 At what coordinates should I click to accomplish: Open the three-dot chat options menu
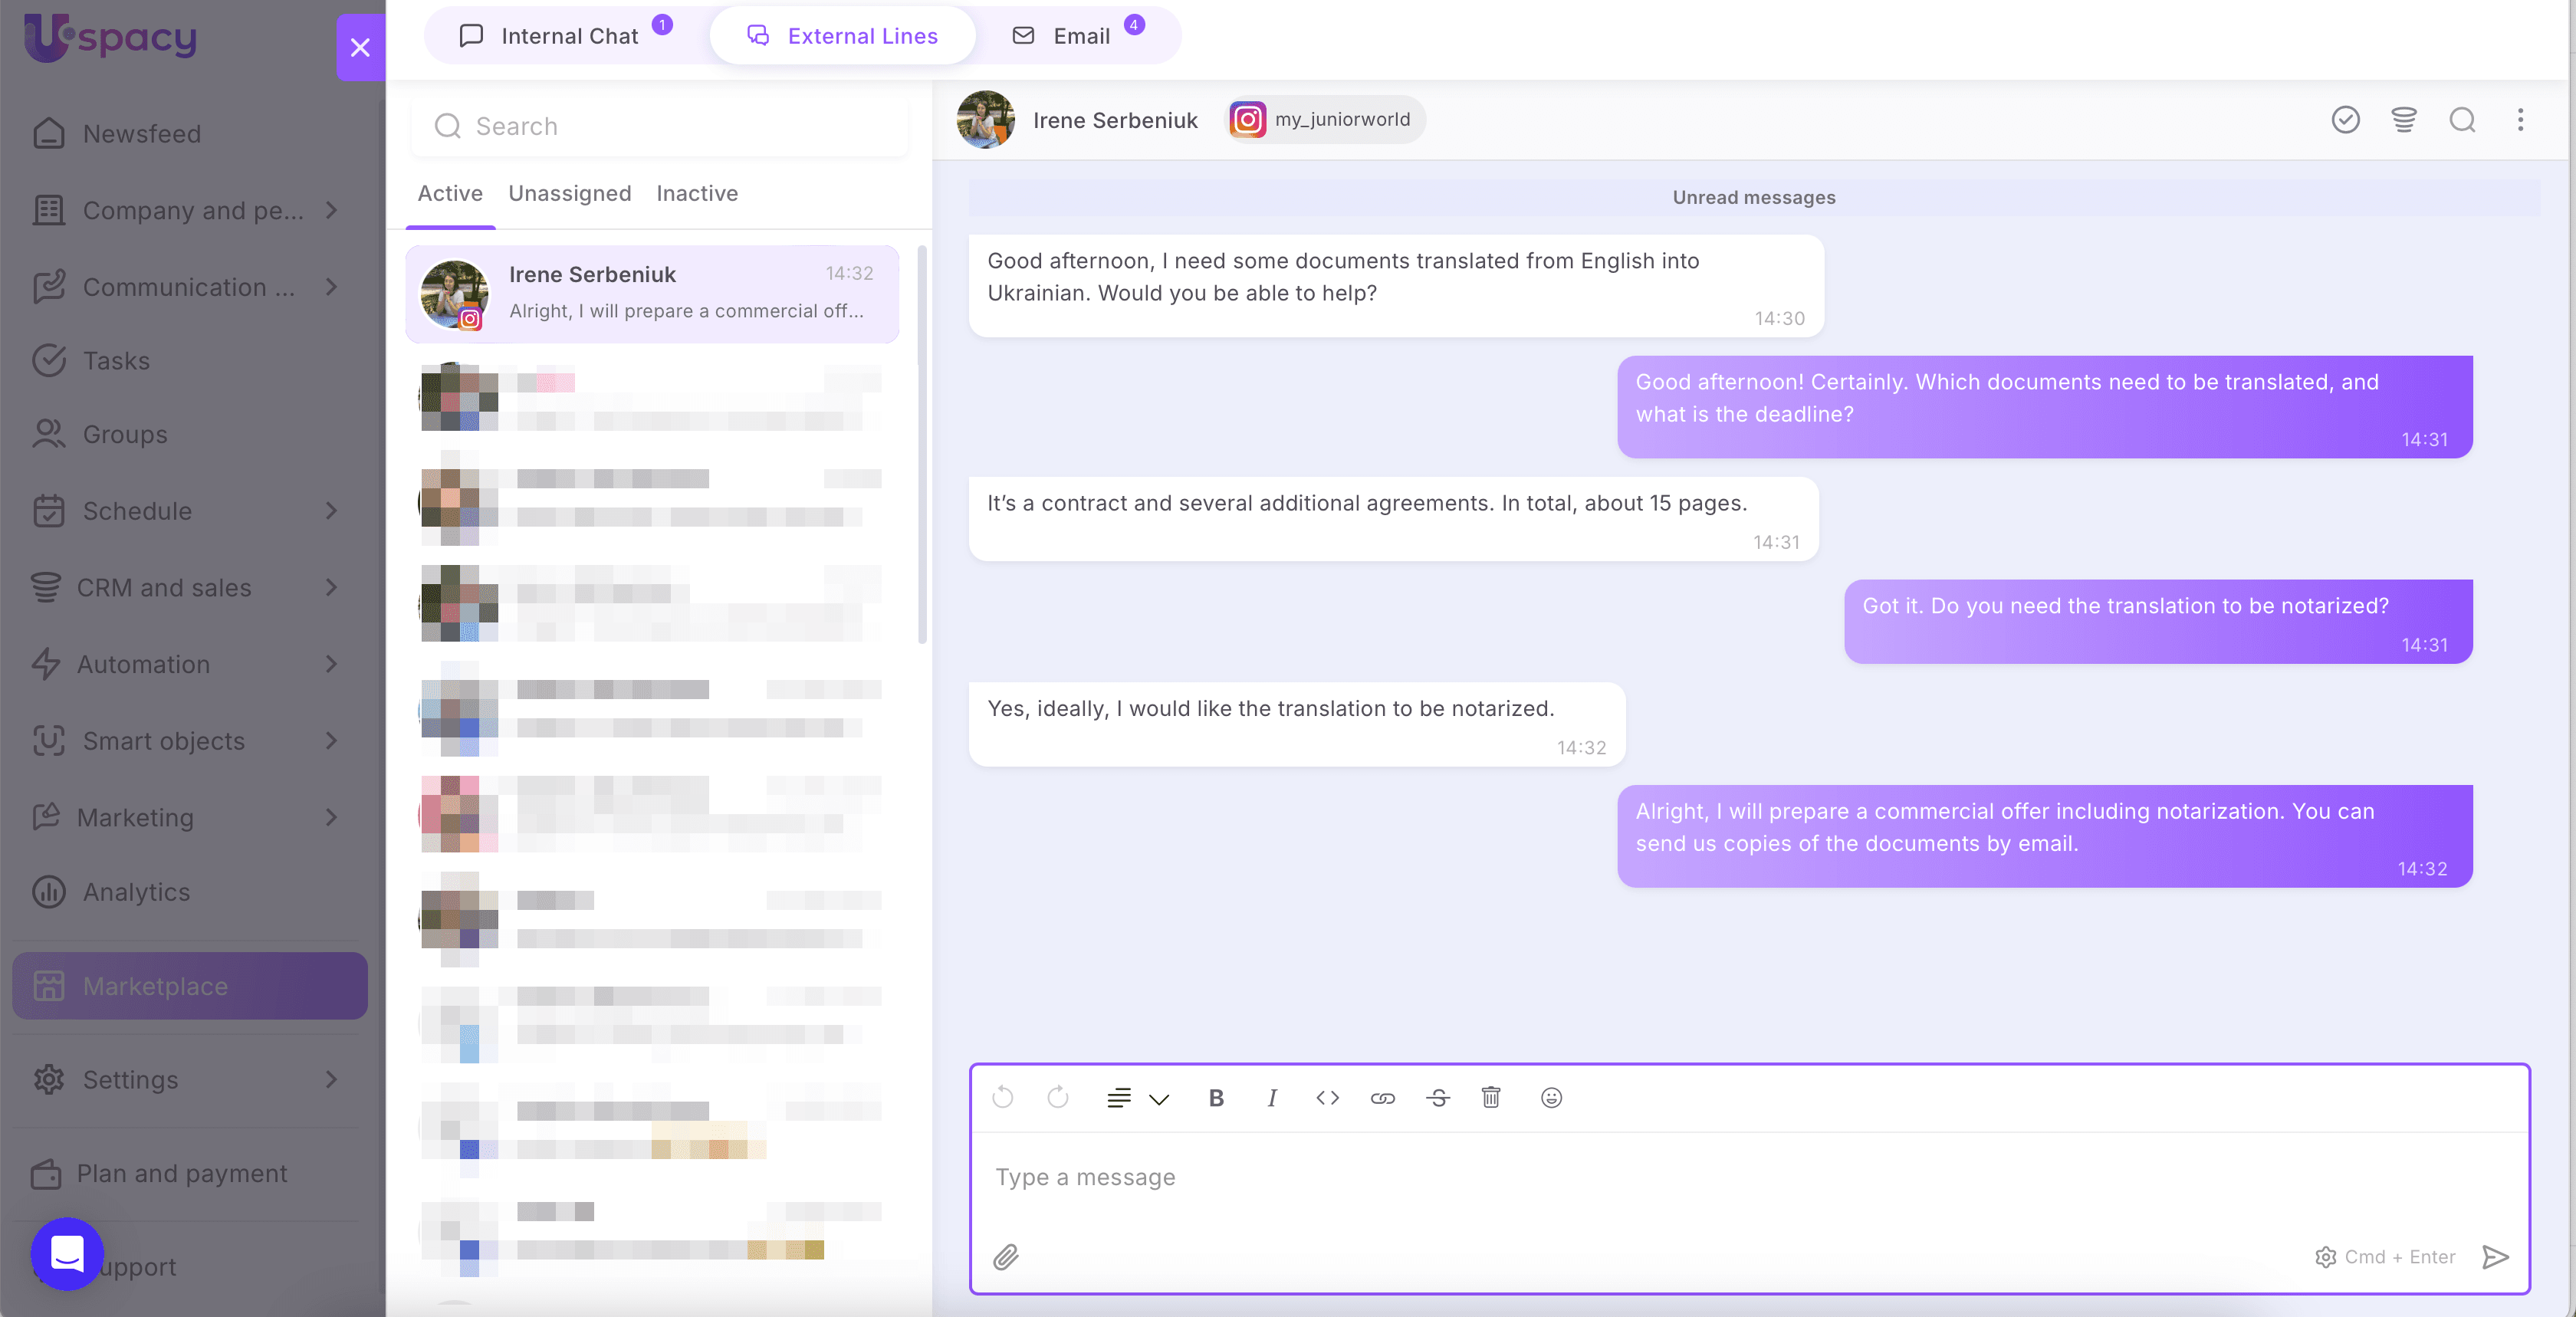pos(2521,120)
